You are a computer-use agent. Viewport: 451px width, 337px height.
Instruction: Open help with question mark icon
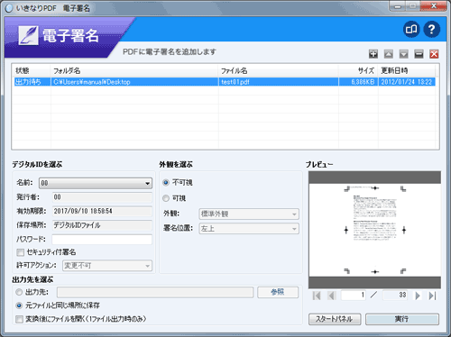(432, 29)
